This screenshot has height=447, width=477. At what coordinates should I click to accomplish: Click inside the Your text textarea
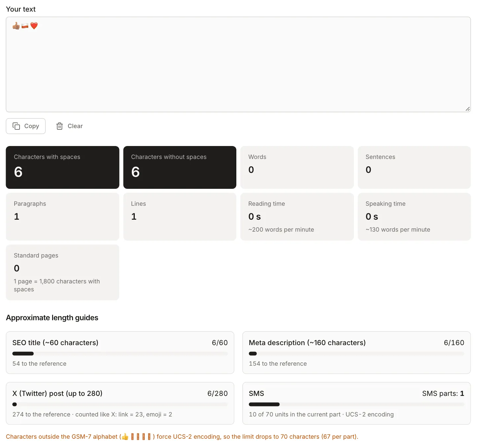coord(238,64)
